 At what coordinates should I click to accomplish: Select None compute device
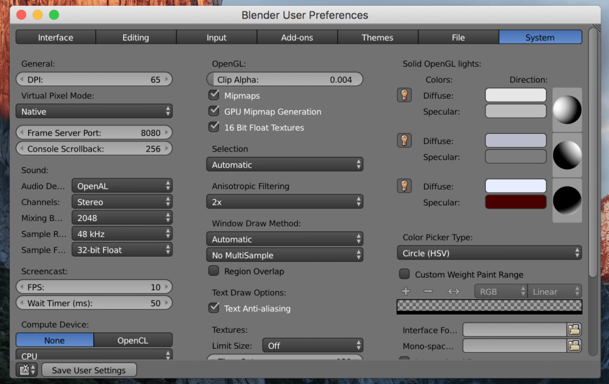(54, 340)
